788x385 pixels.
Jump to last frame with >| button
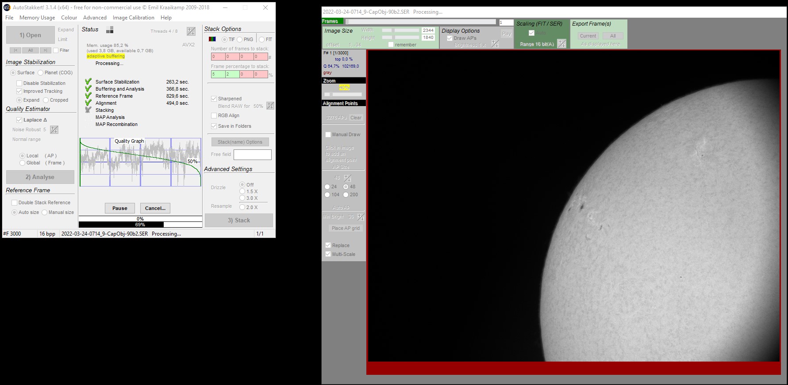tap(45, 50)
